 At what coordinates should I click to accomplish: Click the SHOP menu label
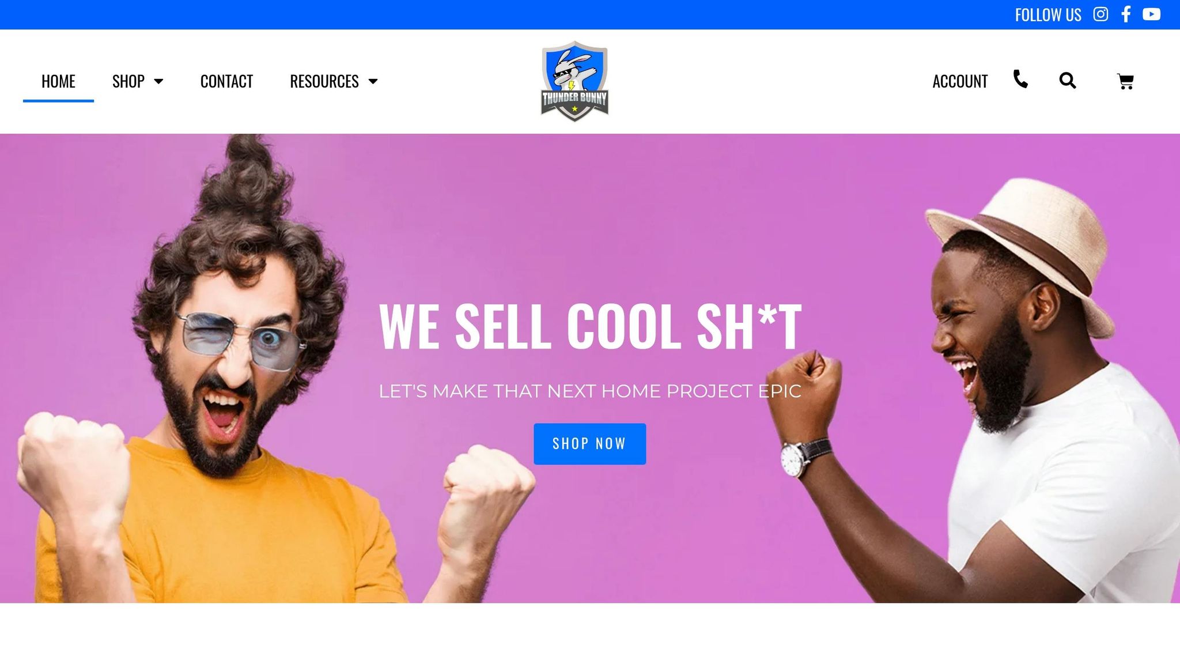pos(128,81)
